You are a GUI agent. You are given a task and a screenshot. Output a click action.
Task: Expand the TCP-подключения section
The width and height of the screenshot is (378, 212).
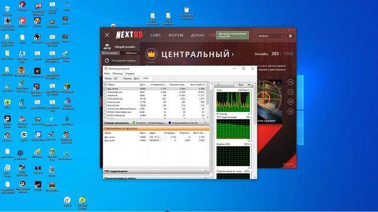point(206,171)
